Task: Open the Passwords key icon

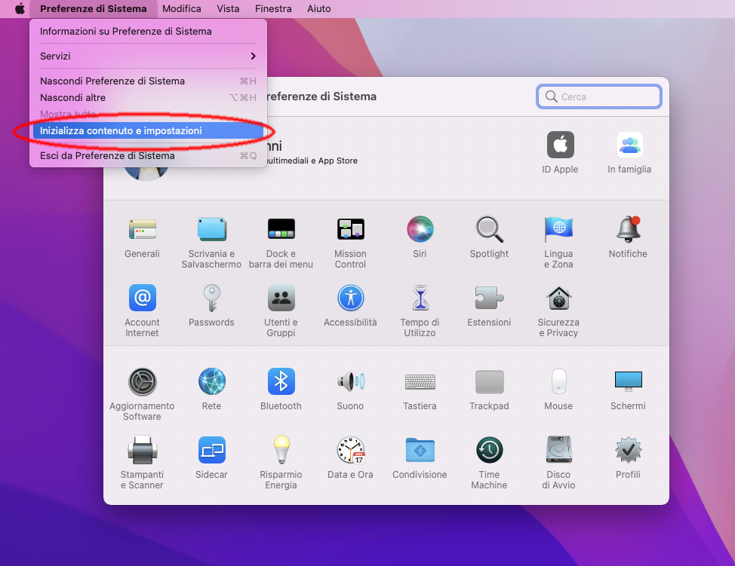Action: (x=211, y=298)
